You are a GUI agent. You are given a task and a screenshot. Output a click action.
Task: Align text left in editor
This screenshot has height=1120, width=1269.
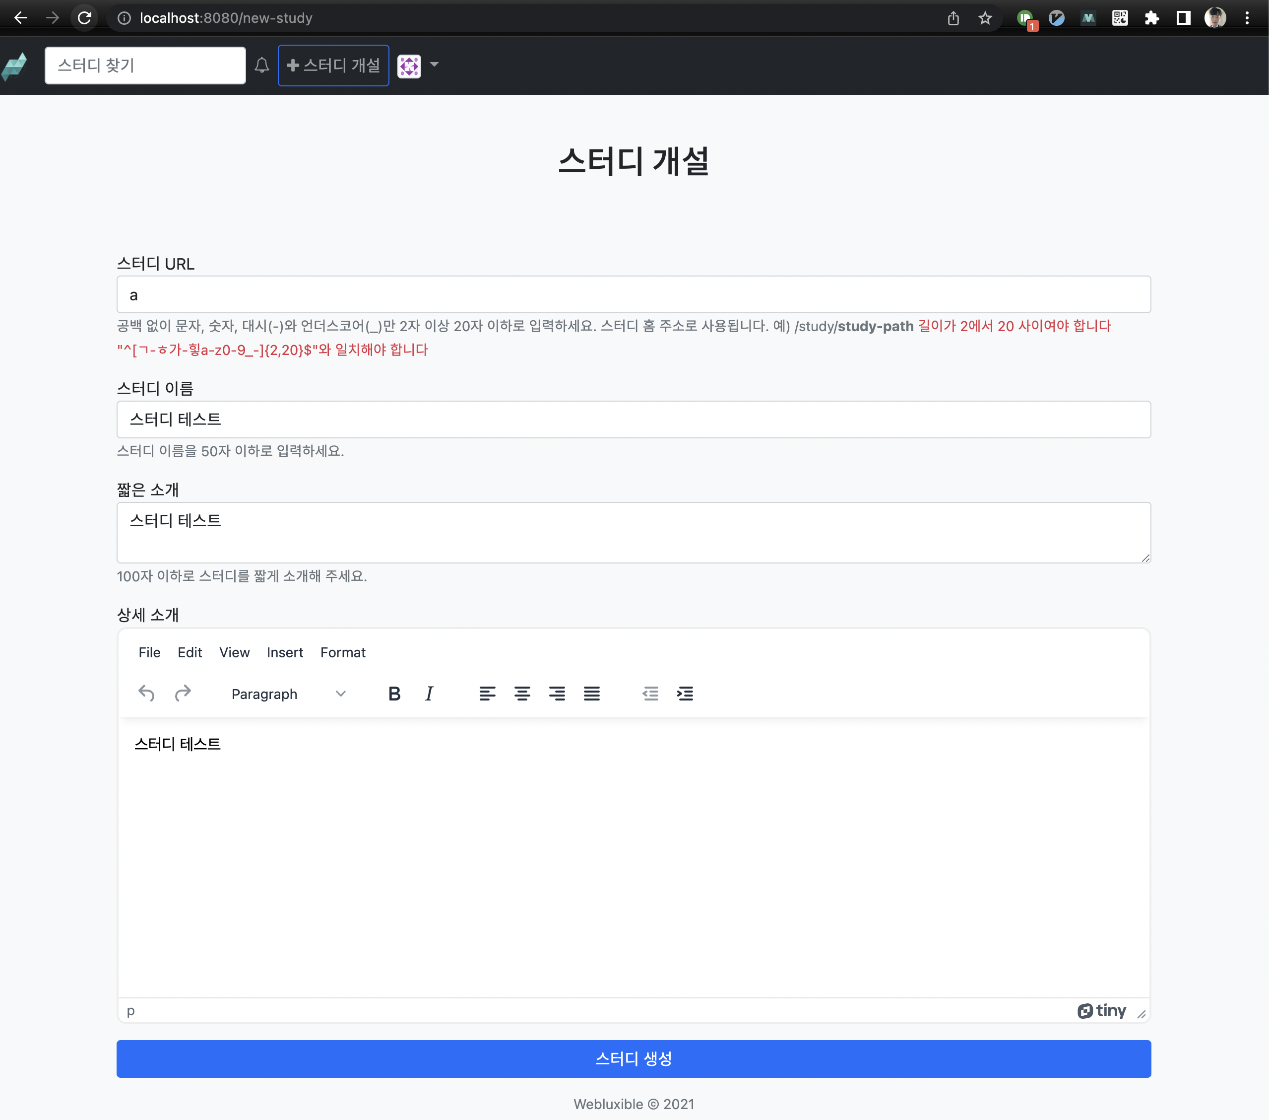click(x=487, y=693)
